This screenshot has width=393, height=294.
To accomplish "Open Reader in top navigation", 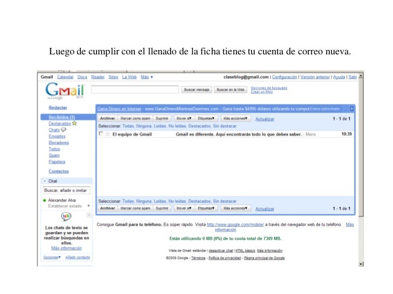I will pos(98,77).
